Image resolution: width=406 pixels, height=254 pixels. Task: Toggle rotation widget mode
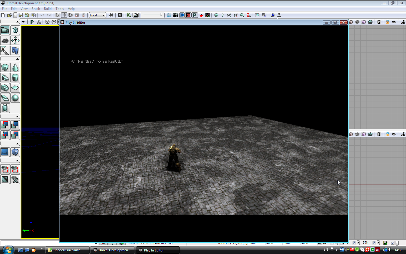pos(70,15)
